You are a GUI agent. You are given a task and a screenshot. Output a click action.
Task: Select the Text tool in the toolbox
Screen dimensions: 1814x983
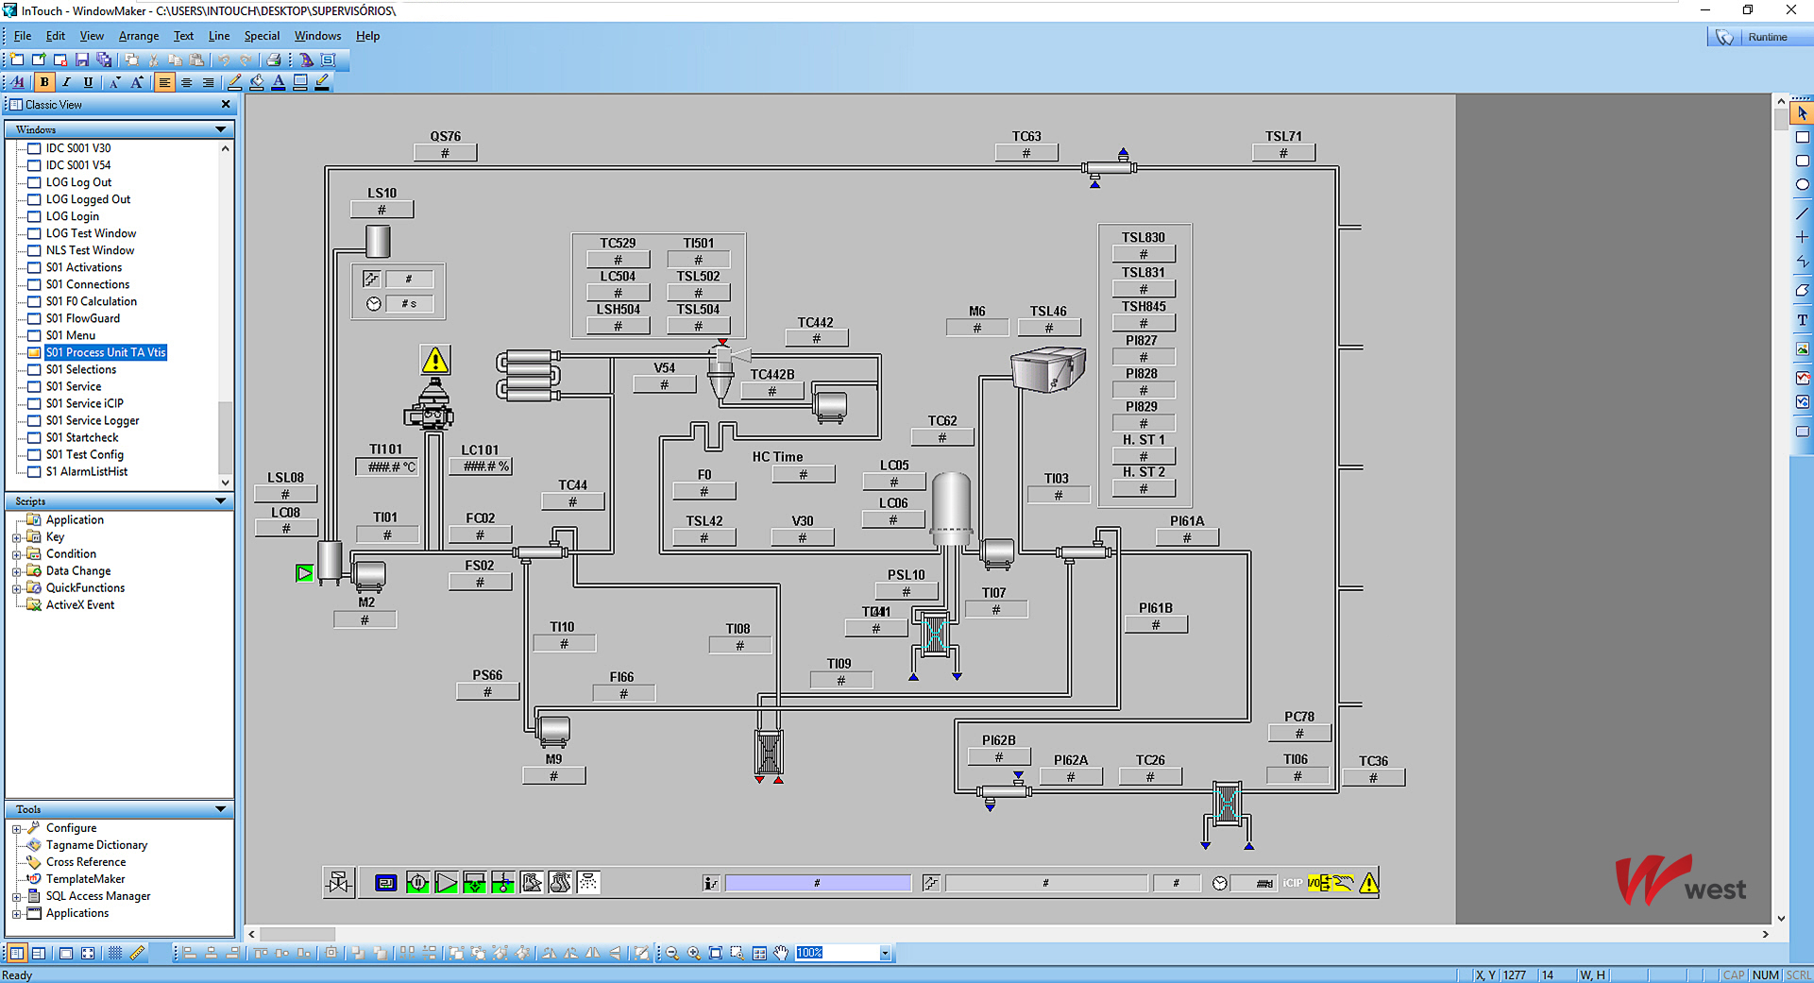pos(1802,320)
